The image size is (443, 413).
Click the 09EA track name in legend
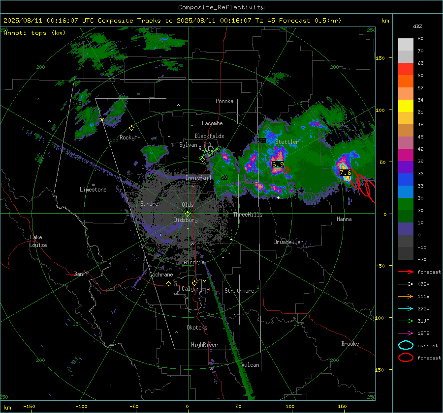[423, 284]
